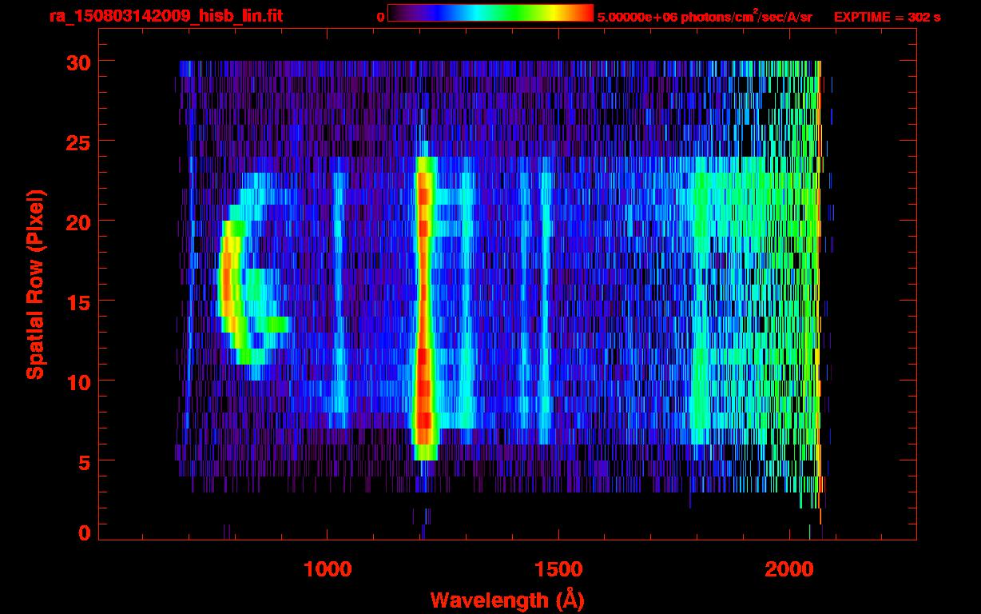
Task: Click the color bar minimum label 0
Action: tap(381, 17)
